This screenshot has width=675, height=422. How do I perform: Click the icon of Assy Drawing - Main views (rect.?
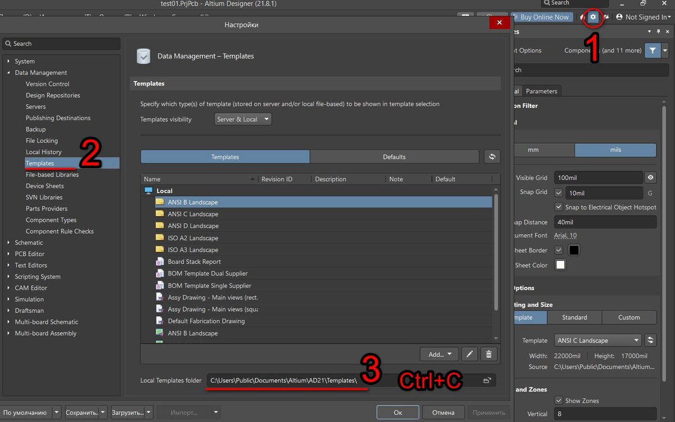tap(160, 297)
